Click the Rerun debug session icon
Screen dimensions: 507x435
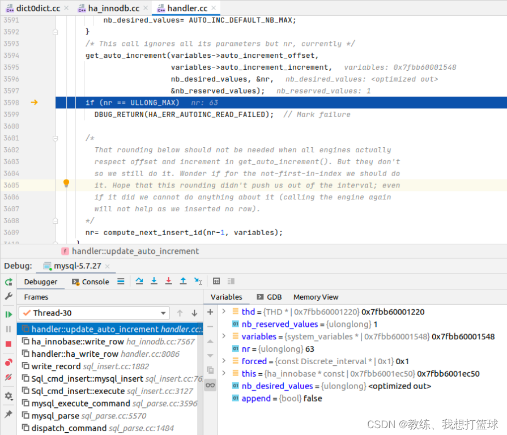[8, 282]
